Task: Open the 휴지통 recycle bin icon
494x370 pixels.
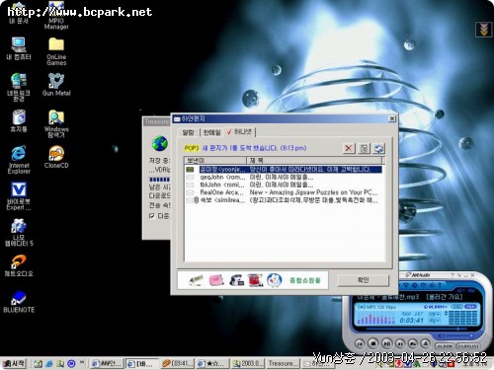Action: (19, 120)
